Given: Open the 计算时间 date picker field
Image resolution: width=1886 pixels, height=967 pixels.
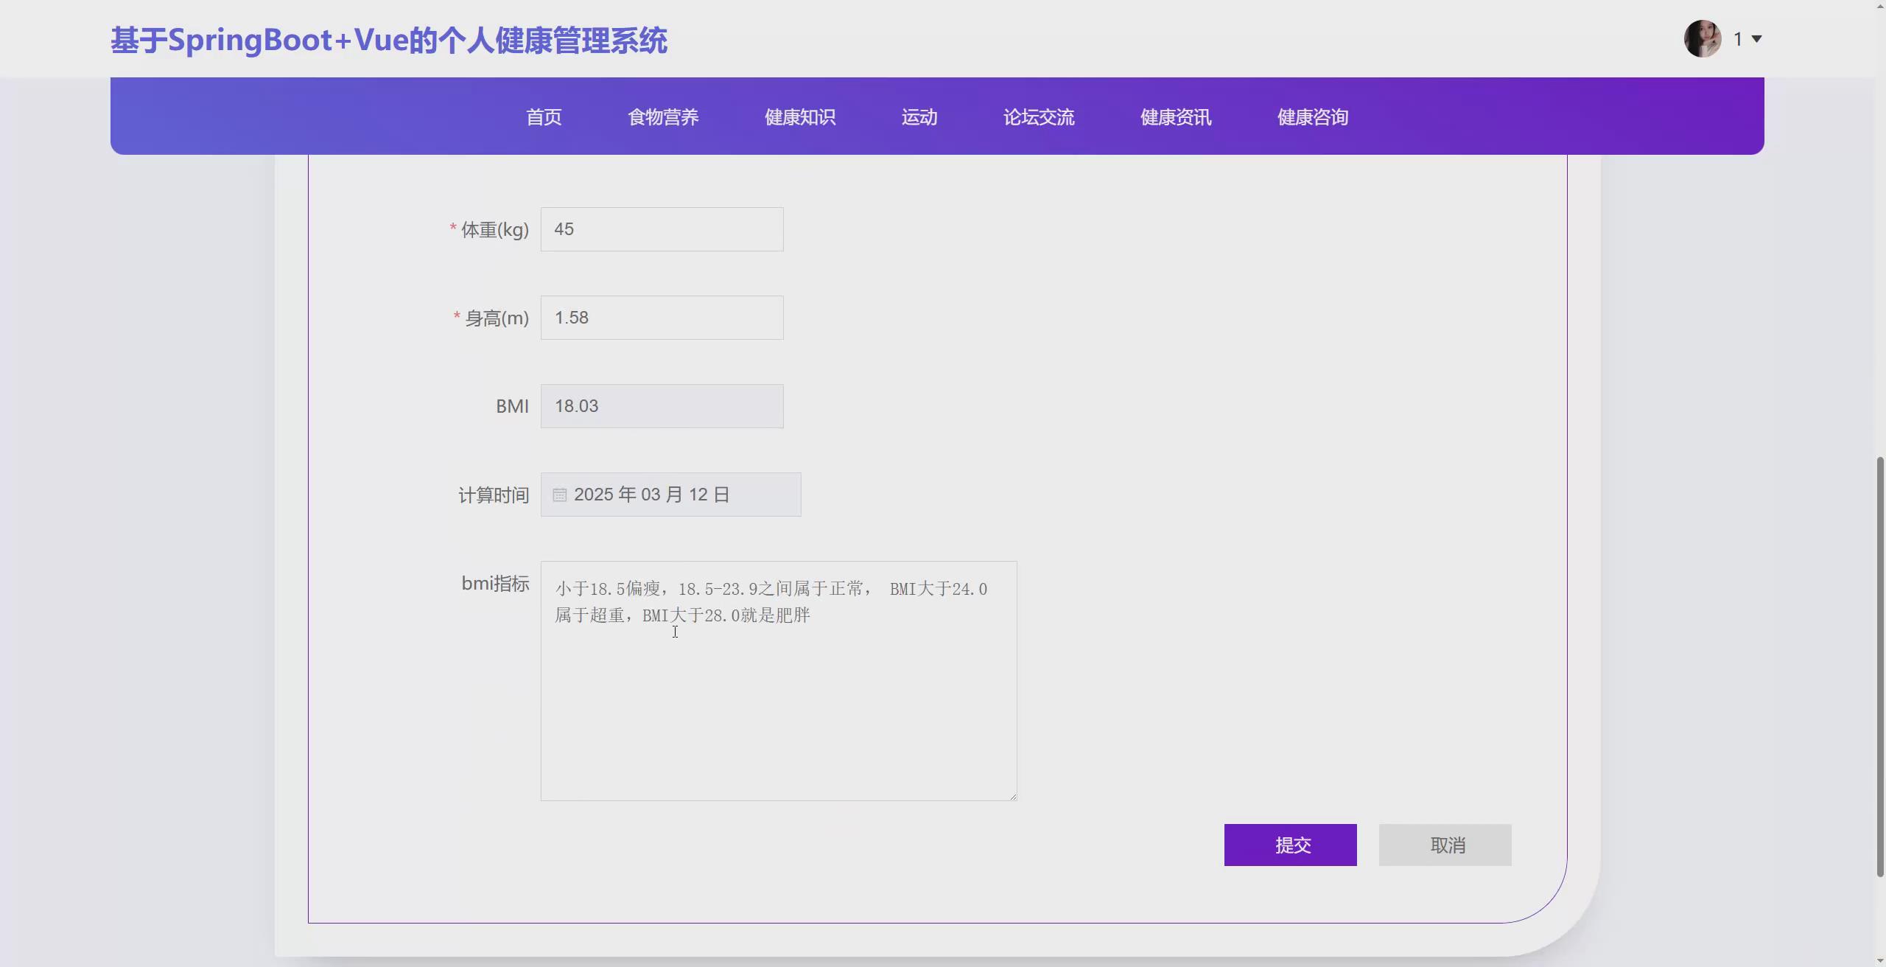Looking at the screenshot, I should point(670,494).
